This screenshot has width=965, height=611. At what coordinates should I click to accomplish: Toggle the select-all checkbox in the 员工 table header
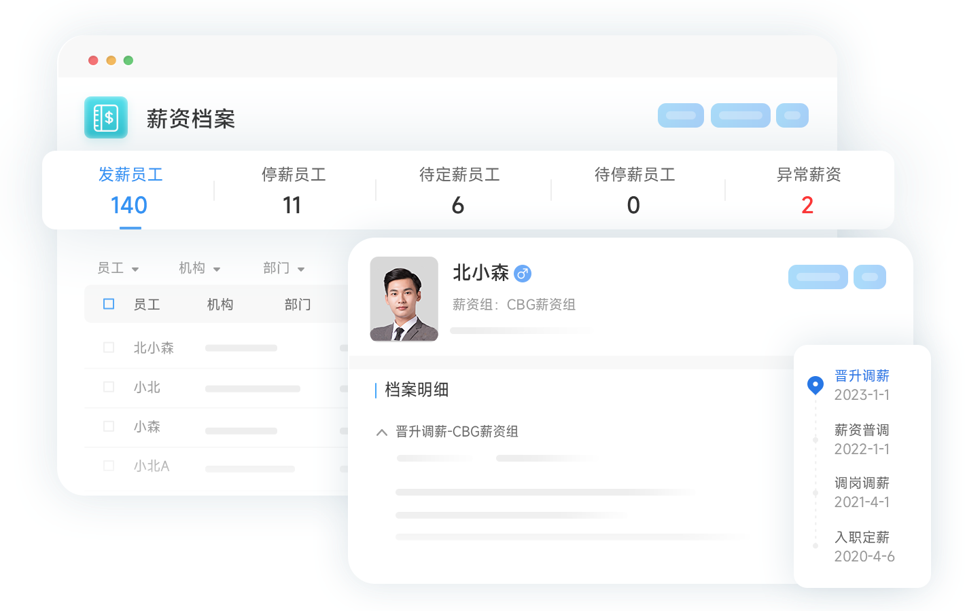click(x=108, y=304)
